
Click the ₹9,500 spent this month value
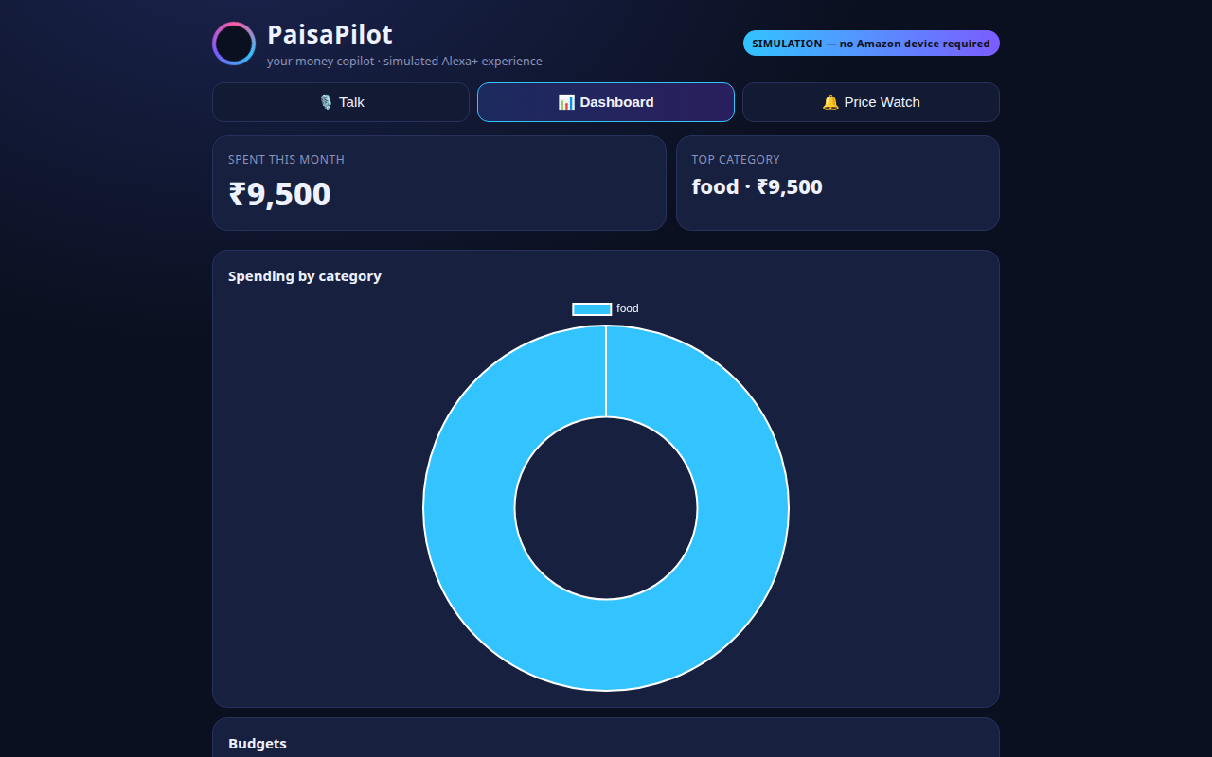(279, 194)
